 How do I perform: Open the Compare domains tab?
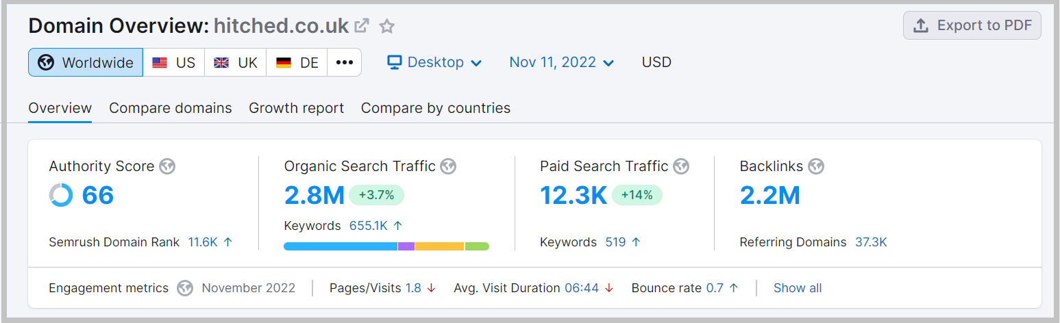pyautogui.click(x=171, y=108)
